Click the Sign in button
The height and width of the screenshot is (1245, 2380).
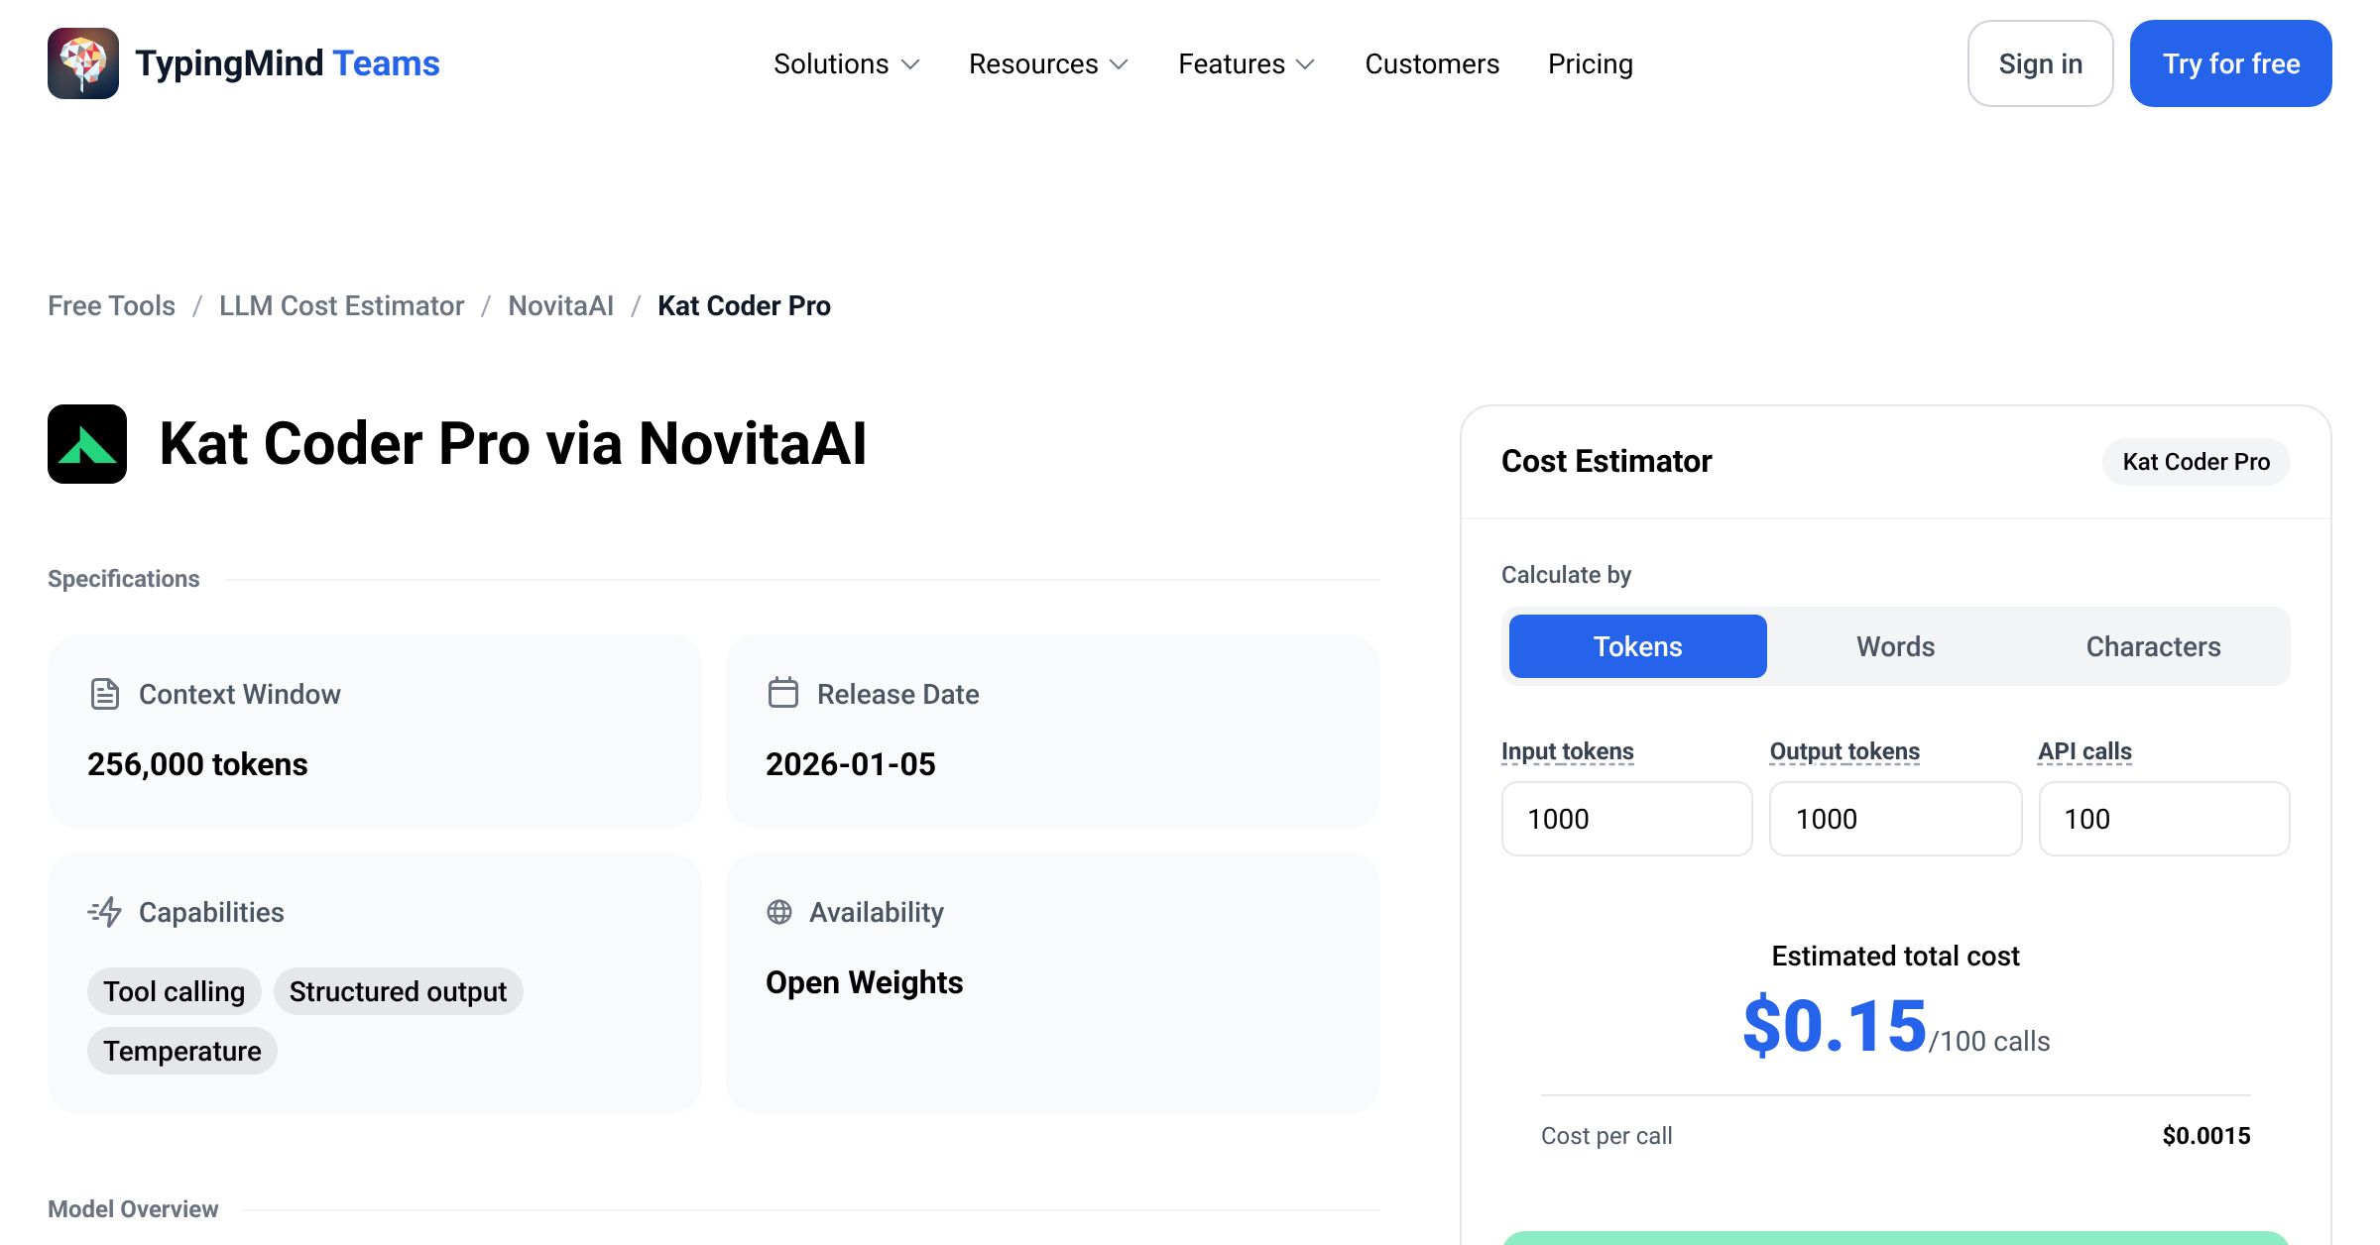click(2041, 63)
